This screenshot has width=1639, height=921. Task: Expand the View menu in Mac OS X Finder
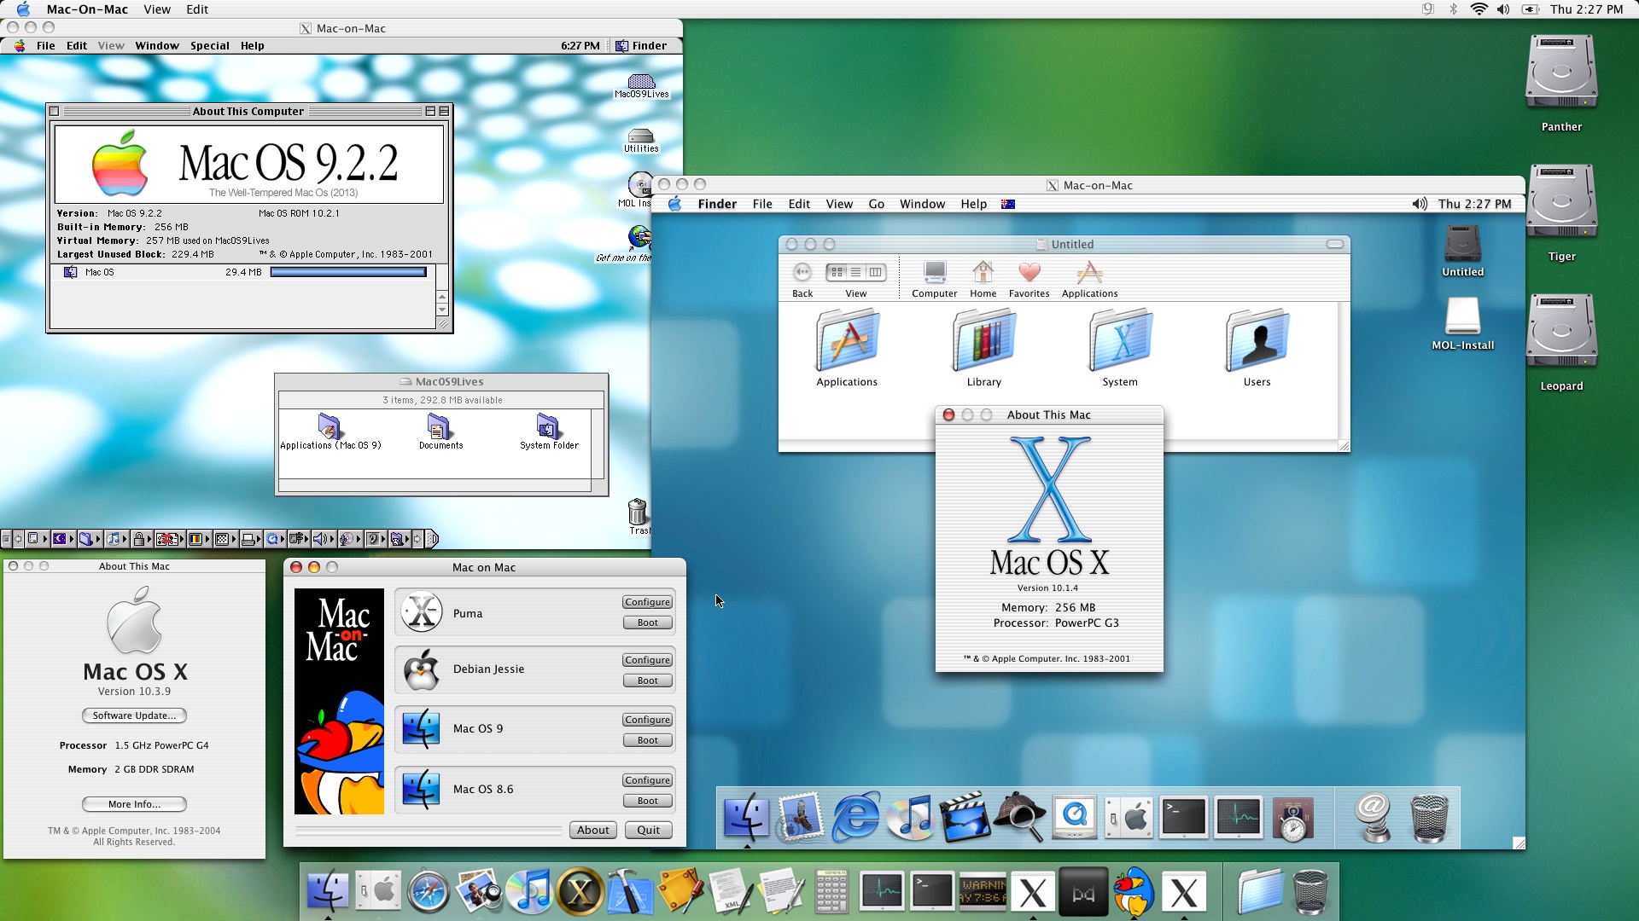[838, 204]
